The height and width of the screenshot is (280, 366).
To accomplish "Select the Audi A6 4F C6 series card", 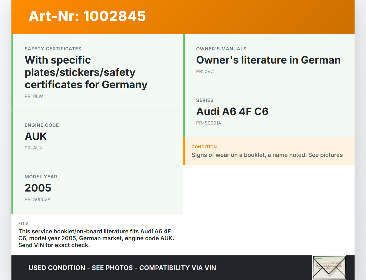I will pyautogui.click(x=269, y=112).
